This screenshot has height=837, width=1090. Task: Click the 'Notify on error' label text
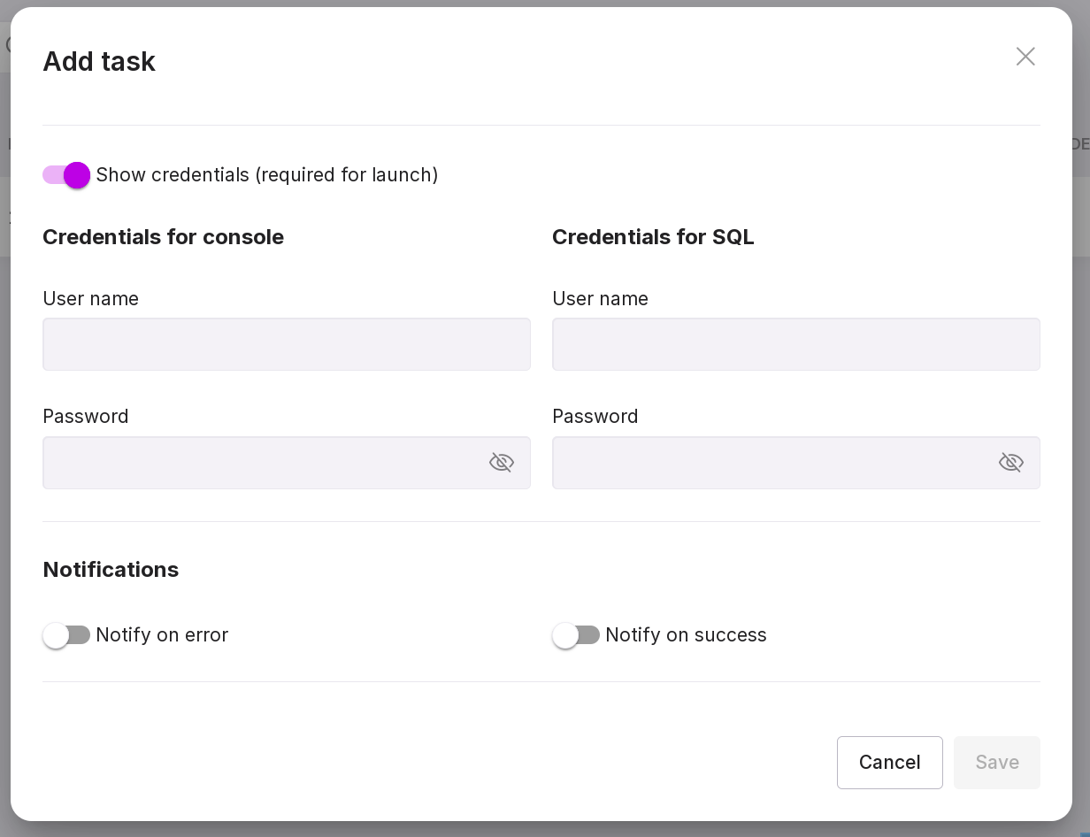click(x=162, y=635)
